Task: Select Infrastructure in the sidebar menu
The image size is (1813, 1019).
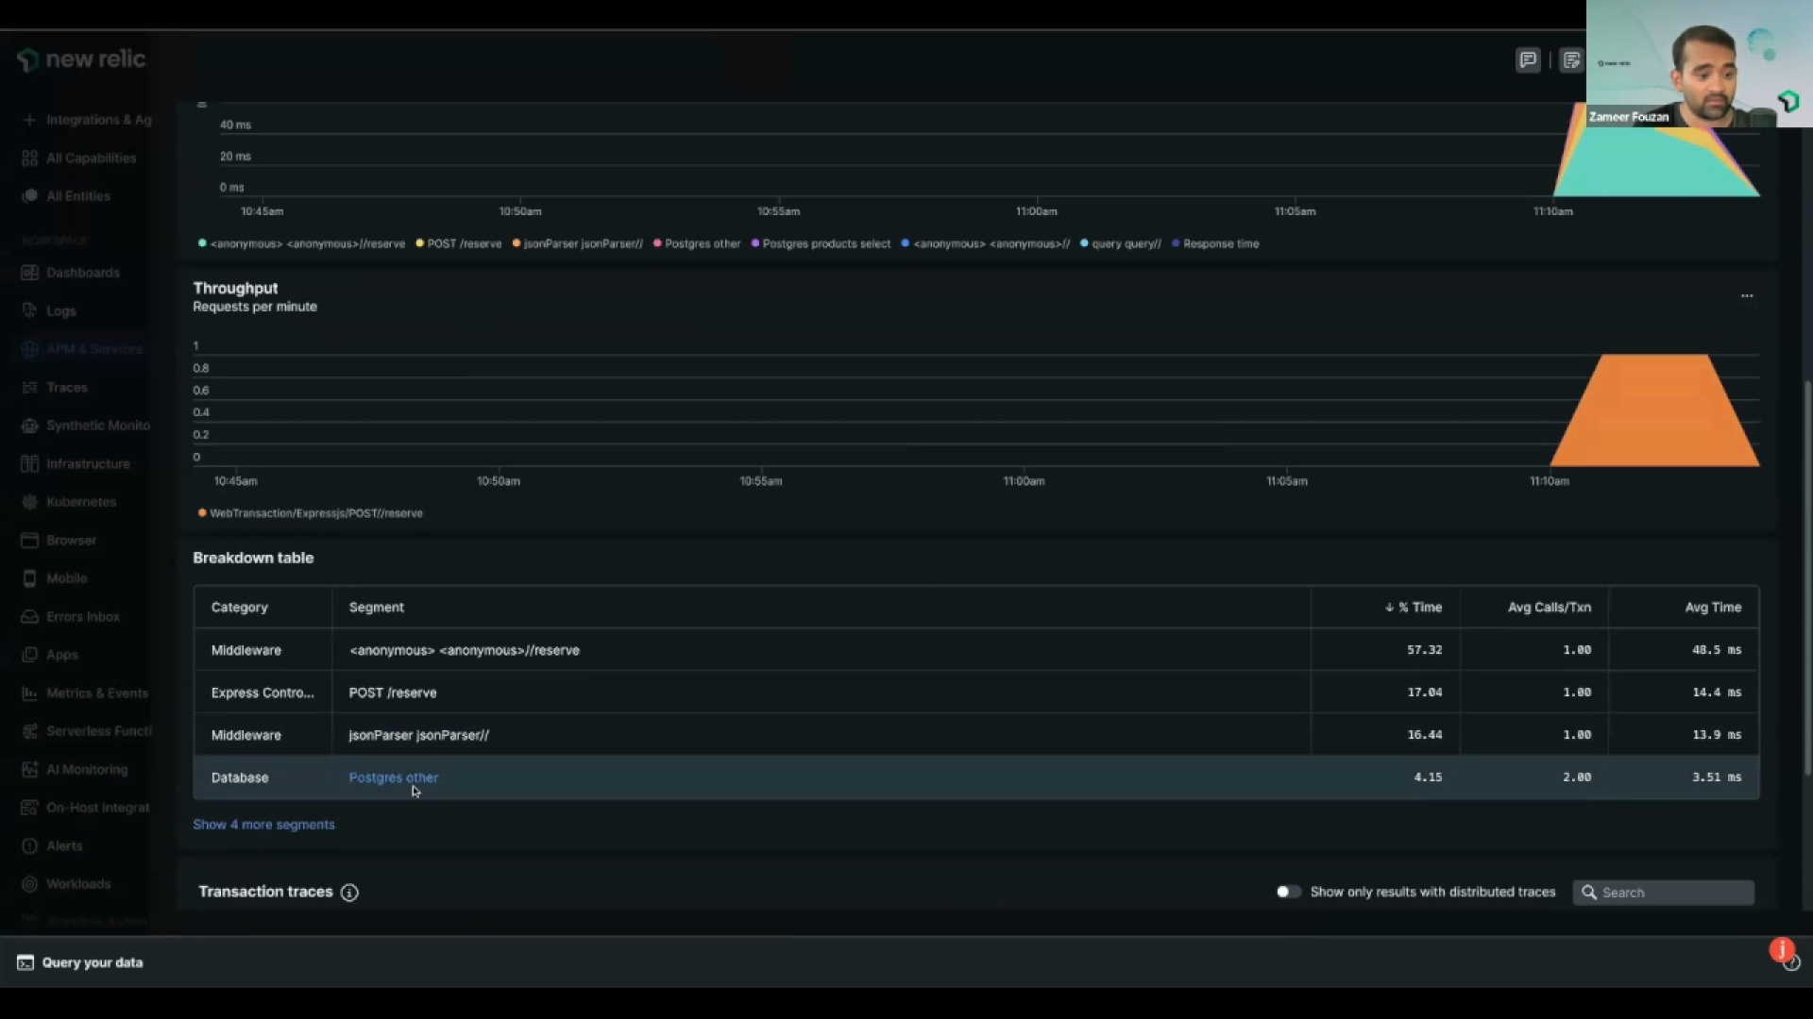Action: pyautogui.click(x=88, y=464)
